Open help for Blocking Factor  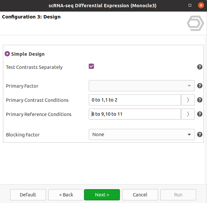200,134
